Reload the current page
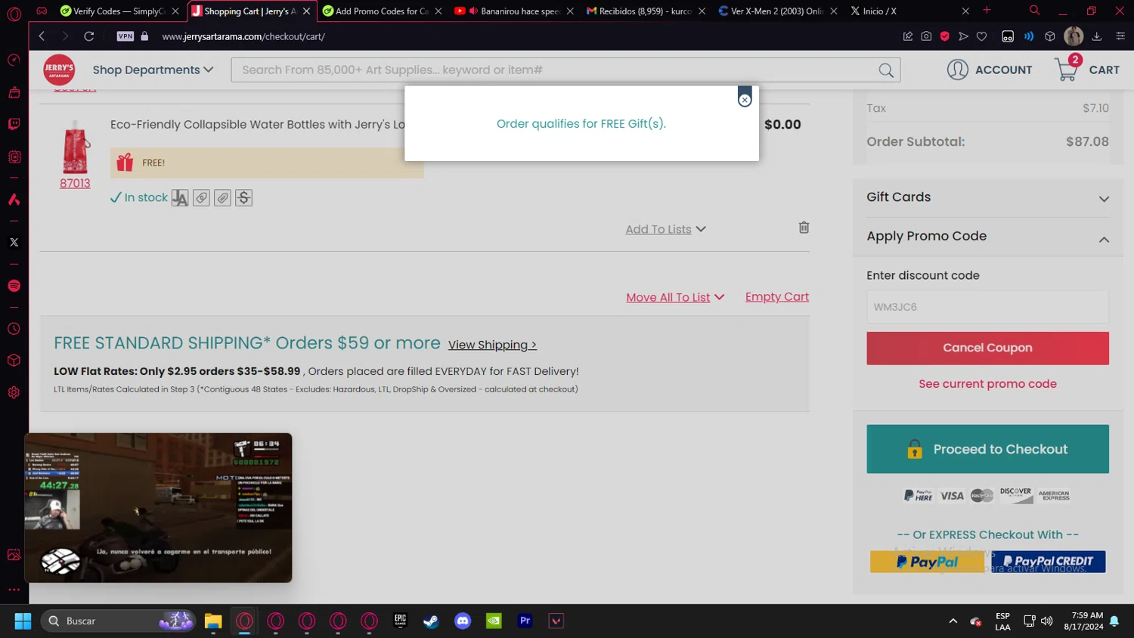1134x638 pixels. [88, 36]
